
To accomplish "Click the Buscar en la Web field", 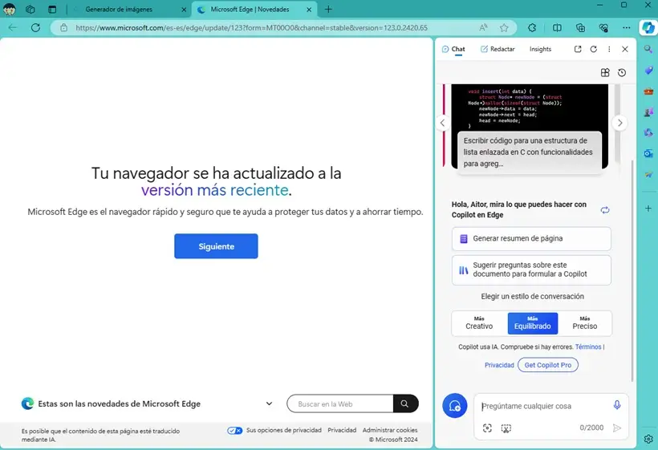I will pos(340,403).
